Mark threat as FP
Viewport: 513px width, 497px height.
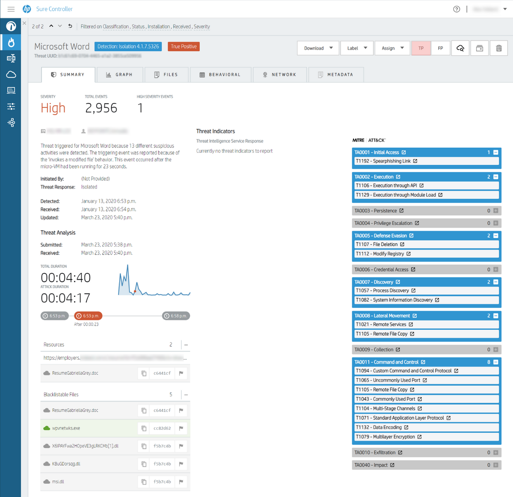click(440, 48)
